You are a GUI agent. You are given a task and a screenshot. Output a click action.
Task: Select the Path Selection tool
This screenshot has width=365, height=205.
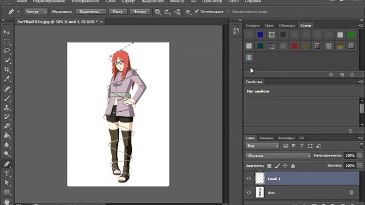(7, 183)
